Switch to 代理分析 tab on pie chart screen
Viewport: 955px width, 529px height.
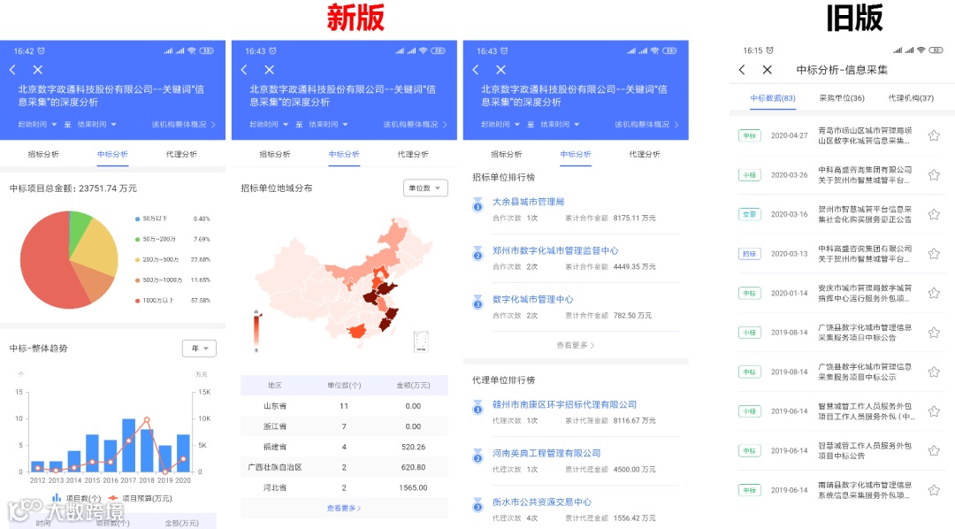pyautogui.click(x=181, y=154)
